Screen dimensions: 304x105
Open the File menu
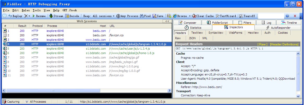click(6, 10)
